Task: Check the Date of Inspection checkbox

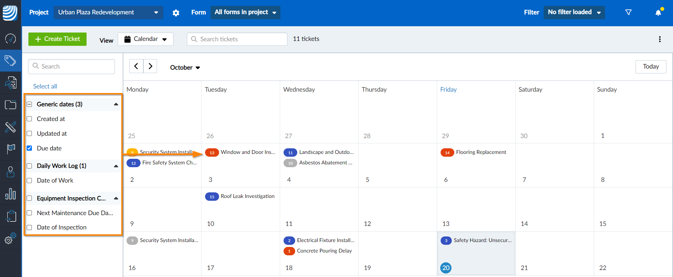Action: (29, 227)
